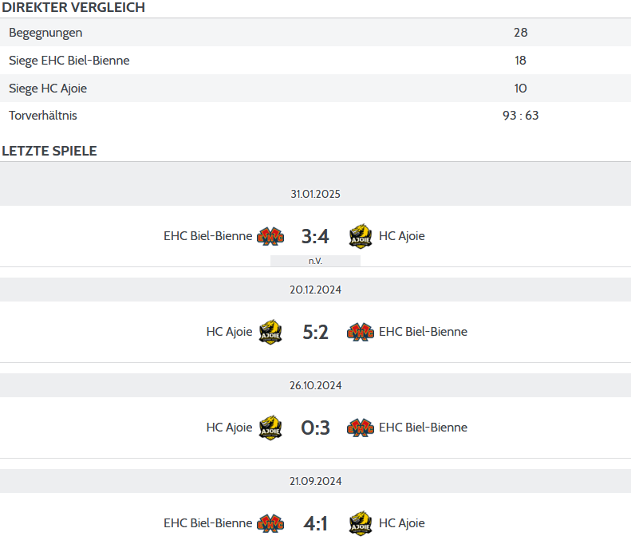Open the 3:4 match result
The image size is (631, 544).
coord(316,236)
